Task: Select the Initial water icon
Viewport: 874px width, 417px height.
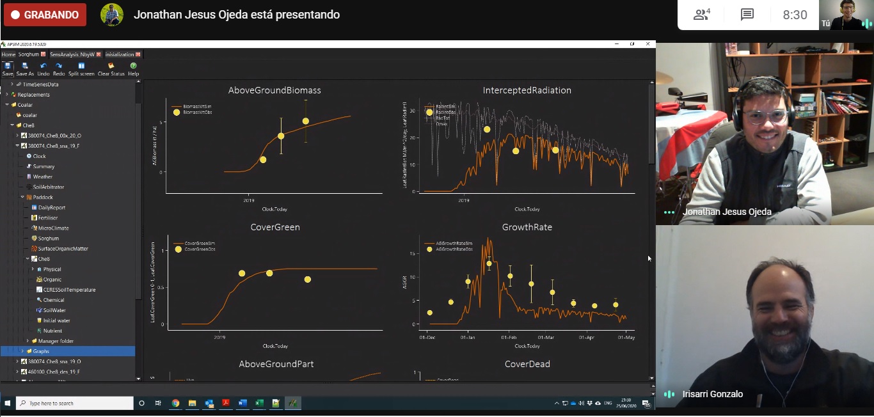Action: (39, 320)
